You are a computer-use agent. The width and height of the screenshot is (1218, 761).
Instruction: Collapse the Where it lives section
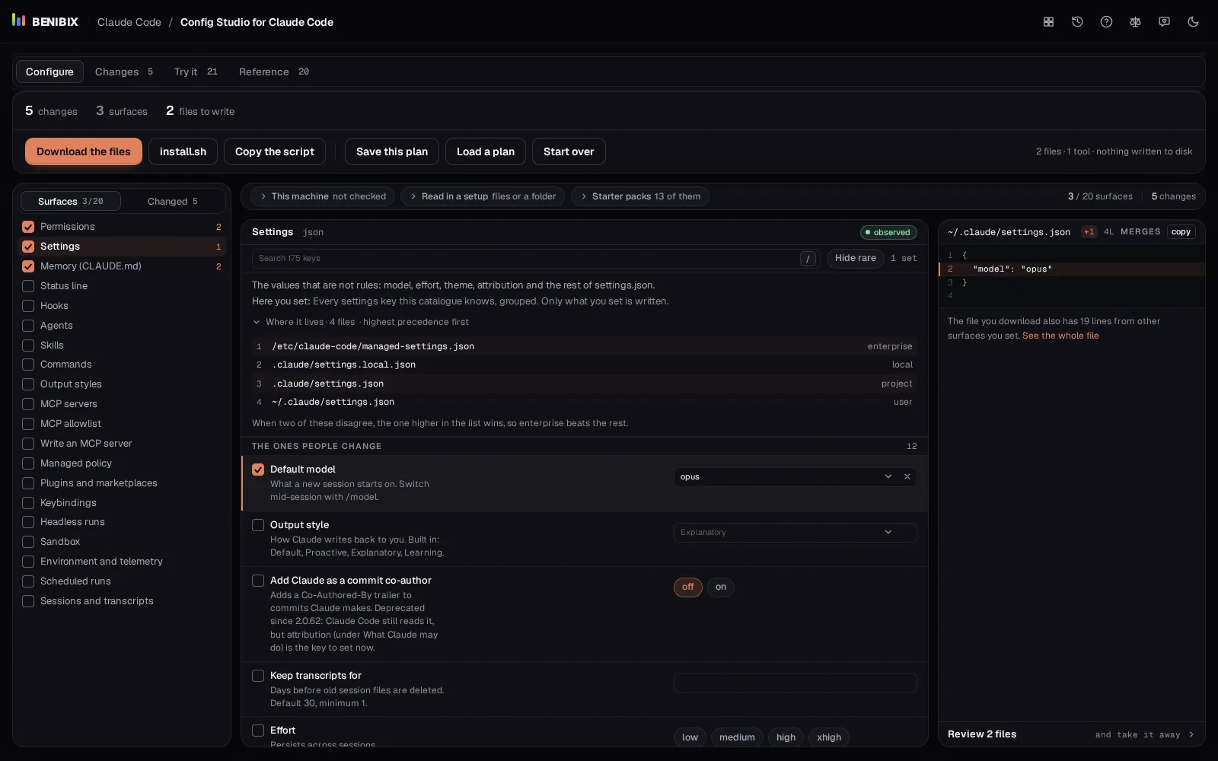[360, 322]
